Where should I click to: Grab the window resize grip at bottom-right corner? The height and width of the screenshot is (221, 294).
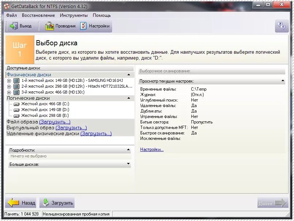[x=288, y=215]
